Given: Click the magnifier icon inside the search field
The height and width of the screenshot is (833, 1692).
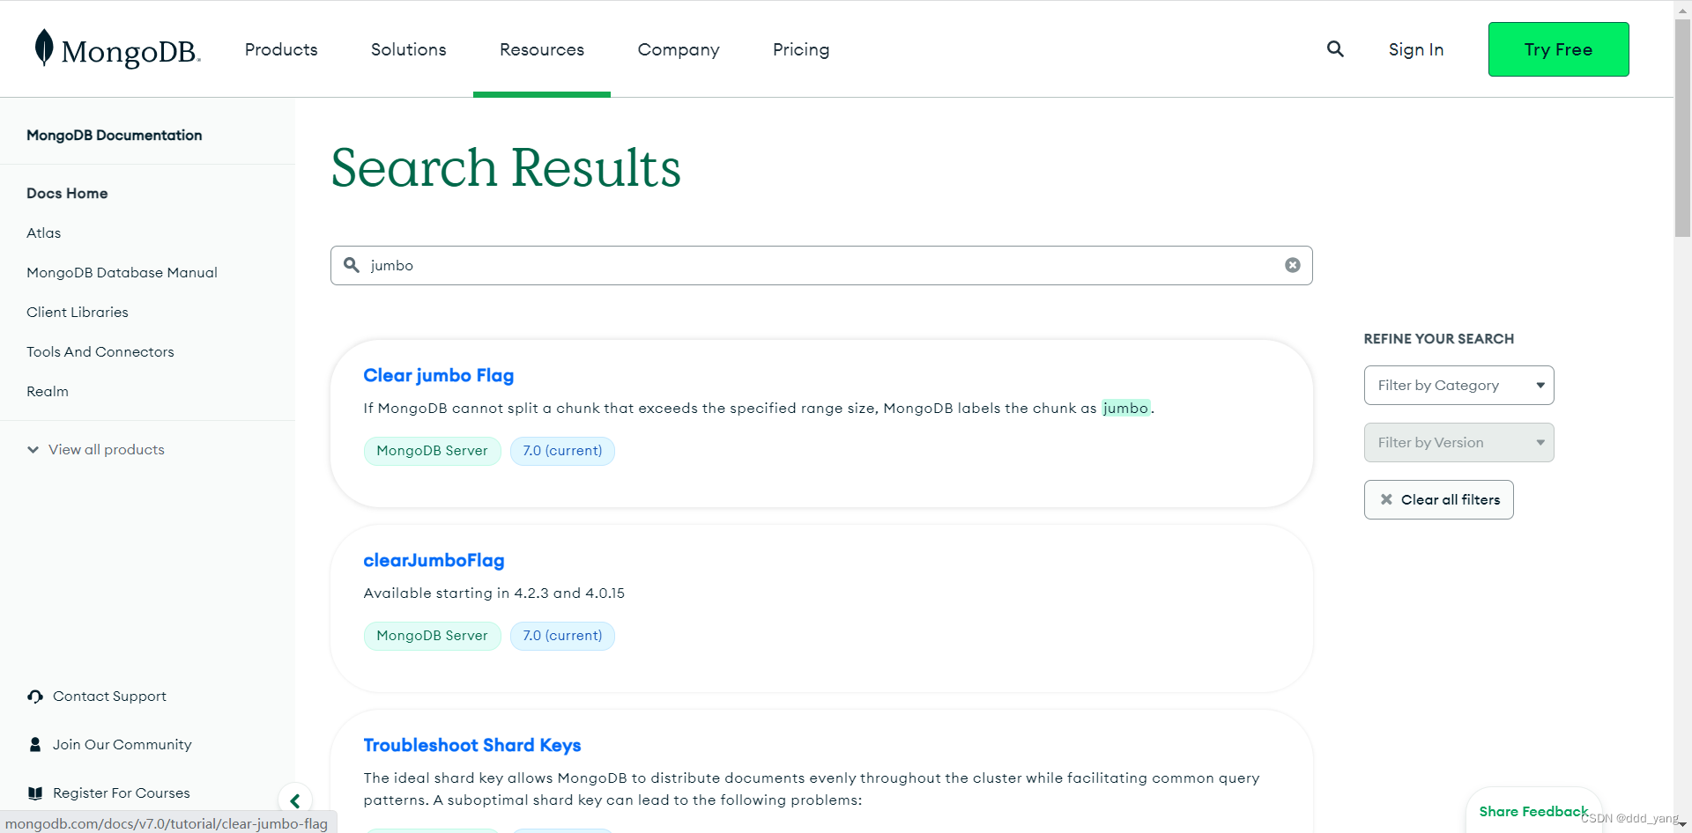Looking at the screenshot, I should (x=351, y=264).
